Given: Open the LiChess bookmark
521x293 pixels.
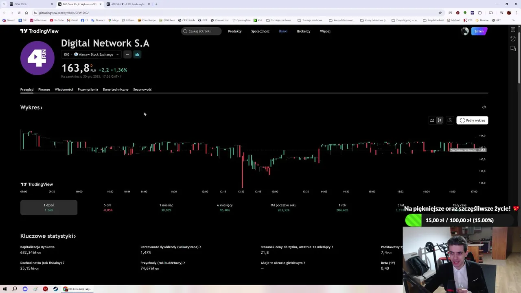Looking at the screenshot, I should point(128,20).
